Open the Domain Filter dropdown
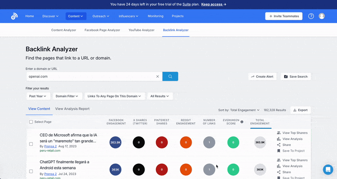The width and height of the screenshot is (337, 179). click(x=67, y=96)
